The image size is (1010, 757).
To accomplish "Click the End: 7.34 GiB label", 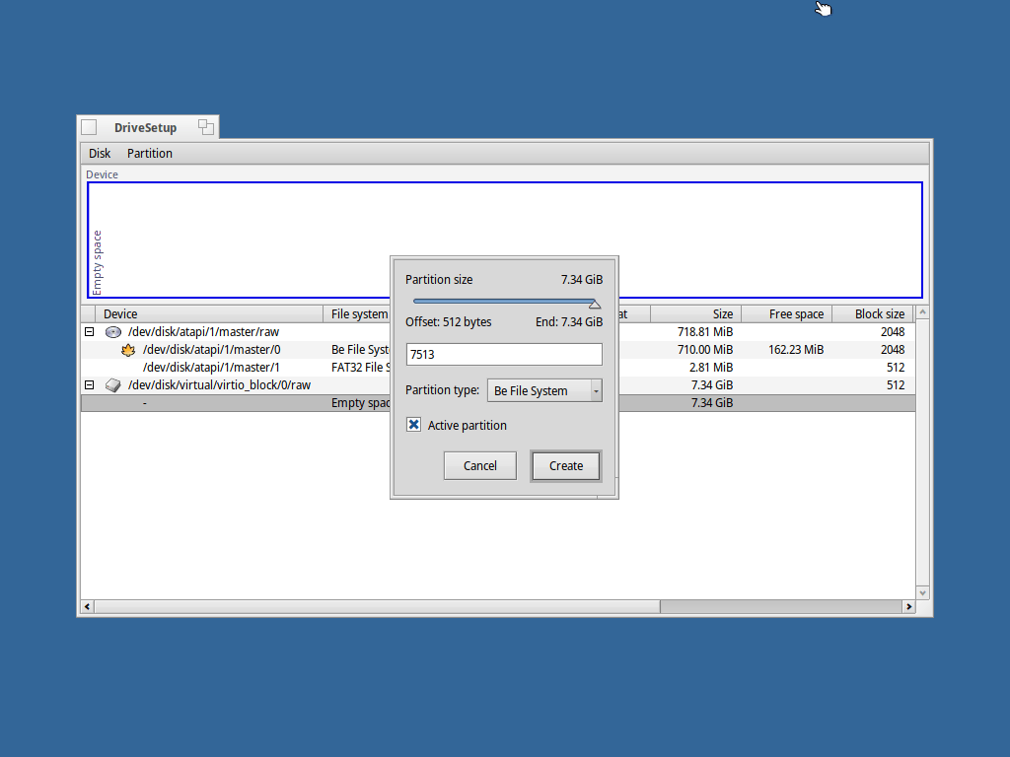I will tap(569, 322).
